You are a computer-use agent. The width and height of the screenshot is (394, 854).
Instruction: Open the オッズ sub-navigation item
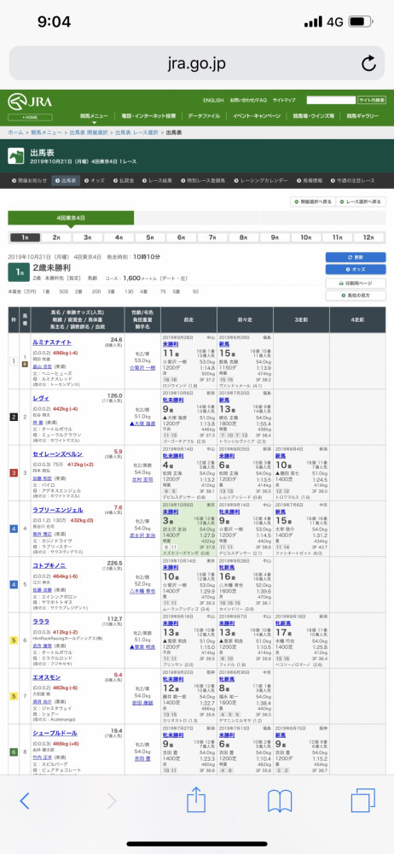click(x=95, y=180)
